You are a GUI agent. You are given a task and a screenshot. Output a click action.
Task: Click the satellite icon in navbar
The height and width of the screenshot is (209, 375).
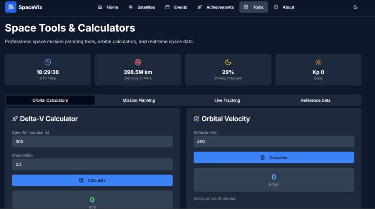coord(131,7)
